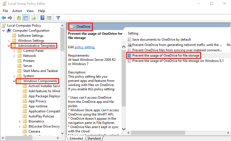231x141 pixels.
Task: Select Prevent OneDrive files syncing over metered
Action: [x=177, y=50]
